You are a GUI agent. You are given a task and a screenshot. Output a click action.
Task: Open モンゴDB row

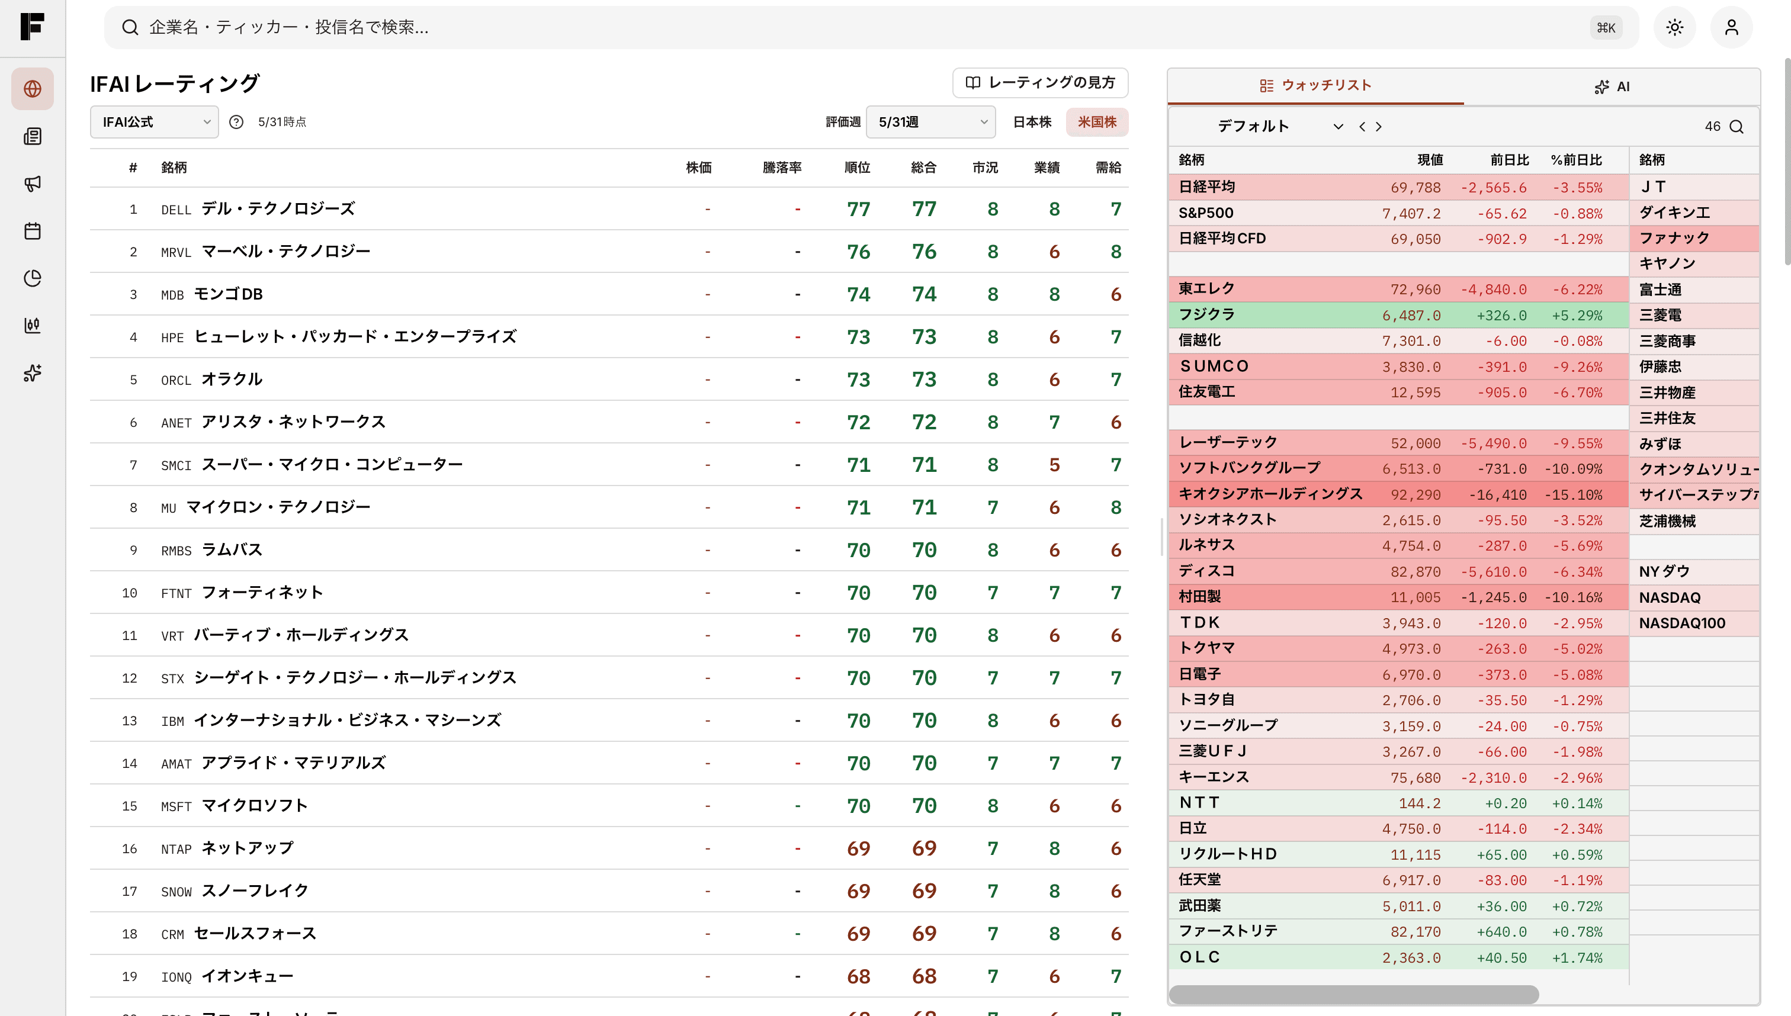609,294
